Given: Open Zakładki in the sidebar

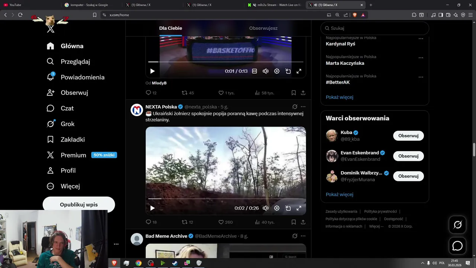Looking at the screenshot, I should (x=66, y=140).
